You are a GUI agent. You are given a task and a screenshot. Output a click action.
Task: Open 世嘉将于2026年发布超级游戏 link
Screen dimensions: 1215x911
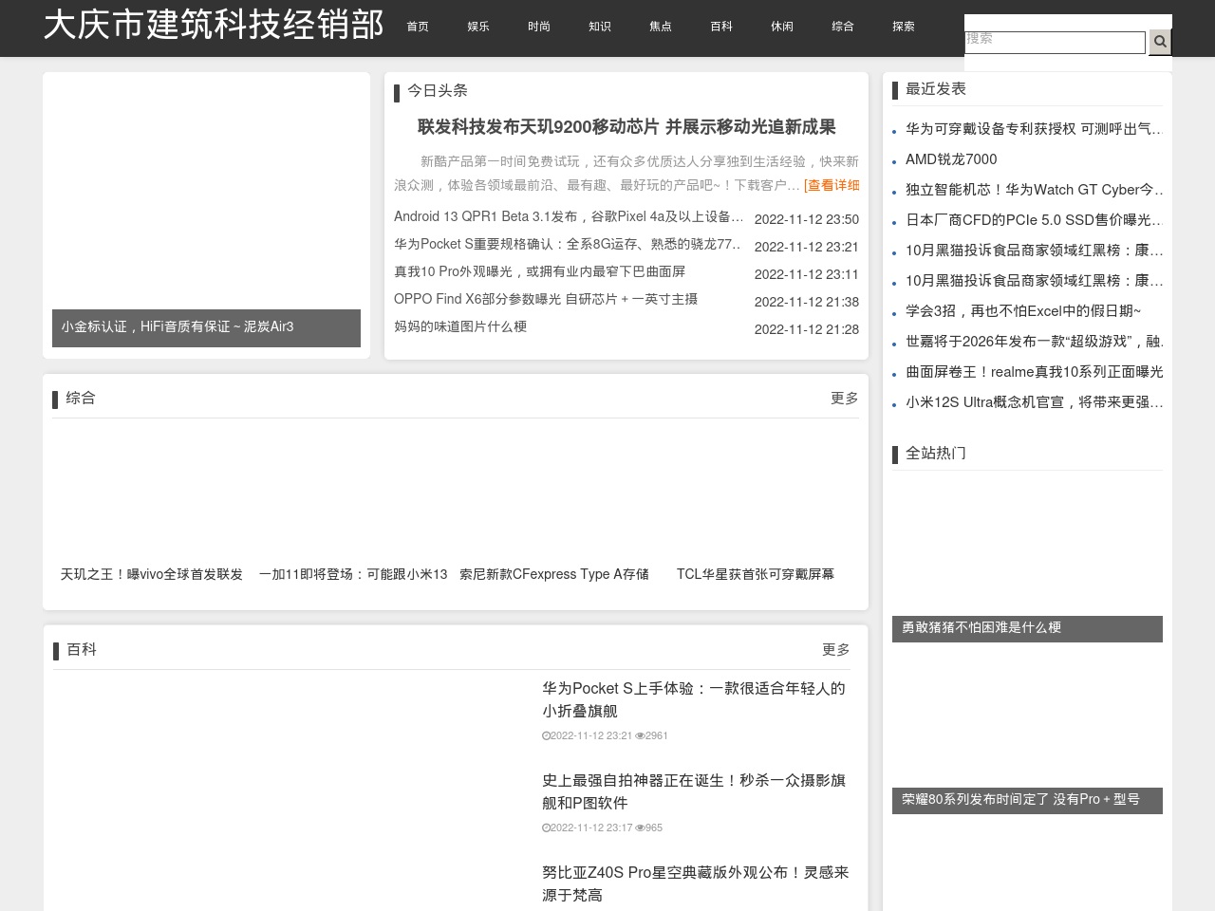point(1034,342)
